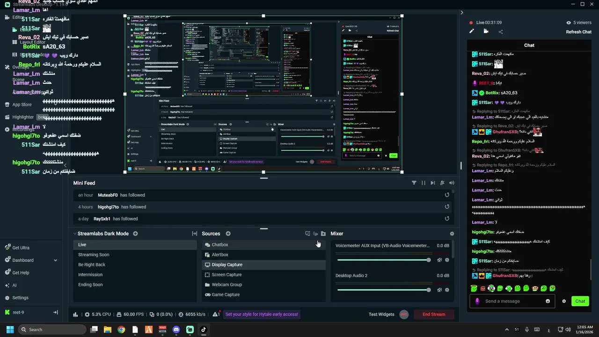Click Refresh Chat
Screen dimensions: 599x337
point(579,32)
